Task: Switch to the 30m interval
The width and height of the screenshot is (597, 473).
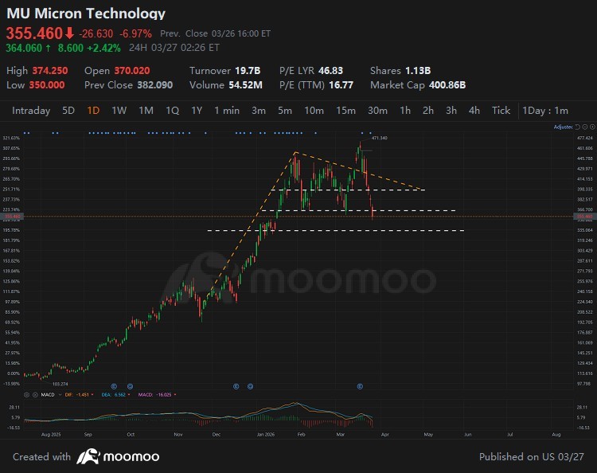Action: [377, 111]
